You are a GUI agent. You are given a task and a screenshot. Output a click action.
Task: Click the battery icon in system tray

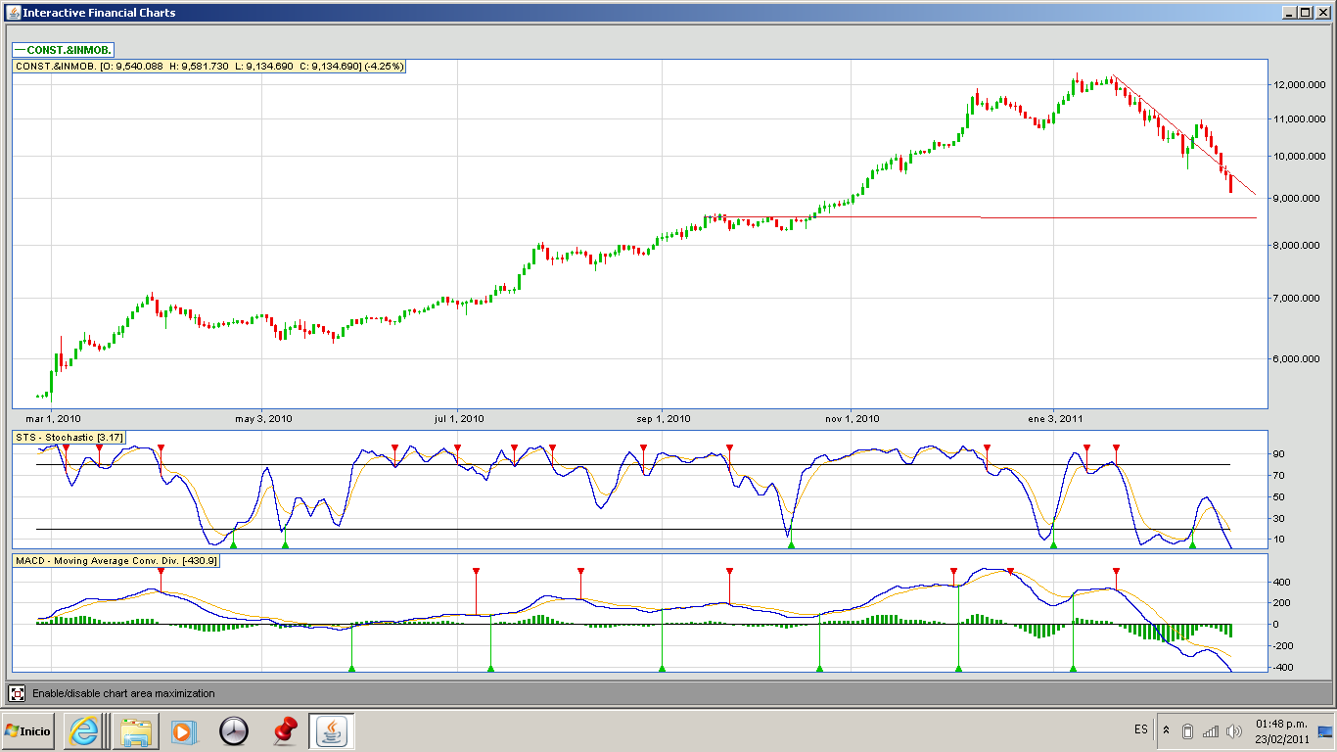[x=1187, y=730]
